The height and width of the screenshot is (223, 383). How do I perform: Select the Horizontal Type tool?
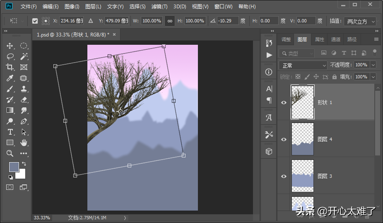(x=10, y=132)
